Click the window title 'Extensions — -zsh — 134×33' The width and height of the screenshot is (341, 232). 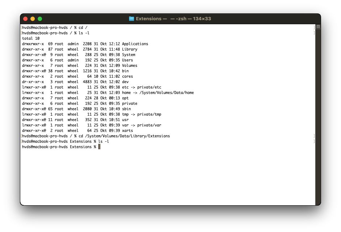coord(173,19)
